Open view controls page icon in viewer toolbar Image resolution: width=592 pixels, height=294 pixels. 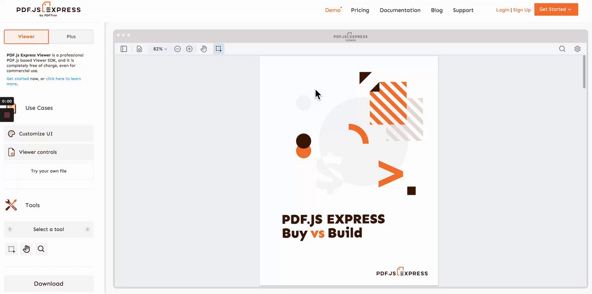pyautogui.click(x=139, y=49)
